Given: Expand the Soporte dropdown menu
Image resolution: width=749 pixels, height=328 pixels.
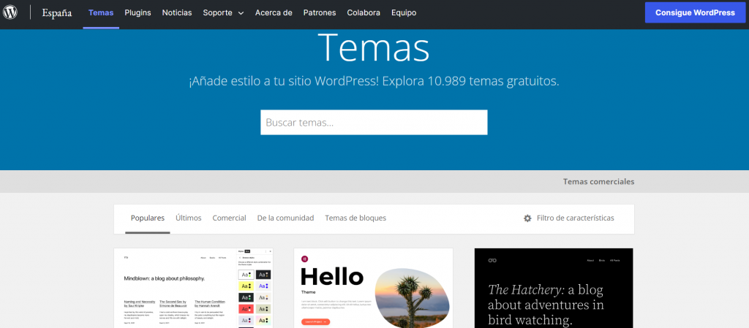Looking at the screenshot, I should pyautogui.click(x=223, y=13).
